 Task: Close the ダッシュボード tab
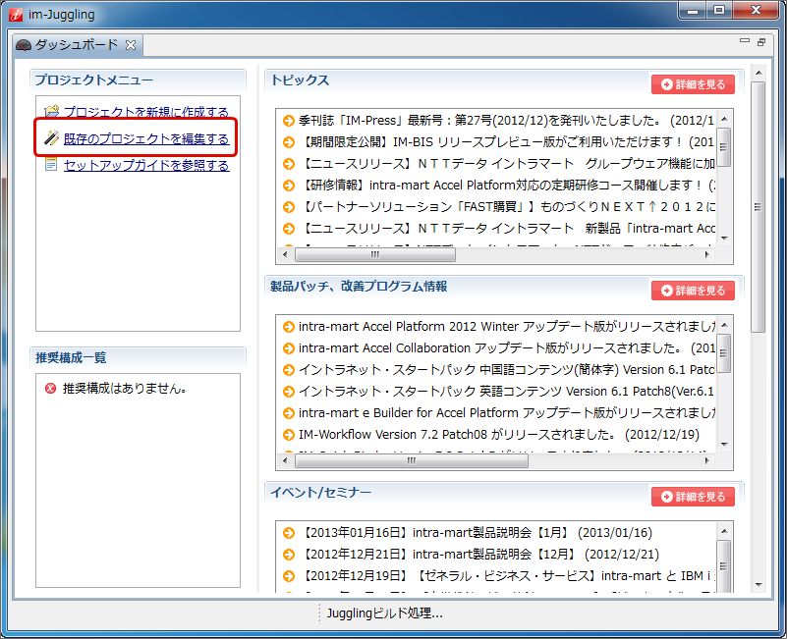click(x=131, y=45)
